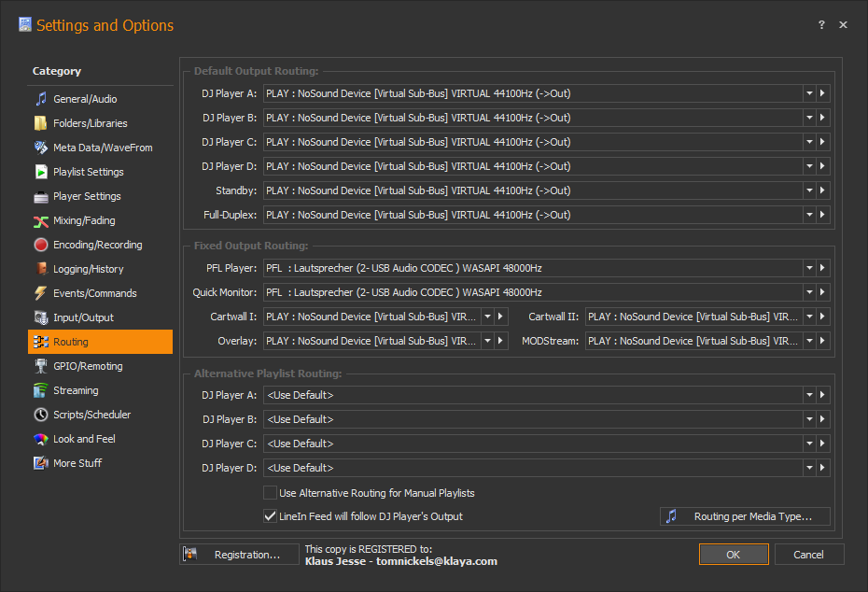Open arrow menu beside alternative DJ Player D
The height and width of the screenshot is (592, 868).
click(x=822, y=468)
